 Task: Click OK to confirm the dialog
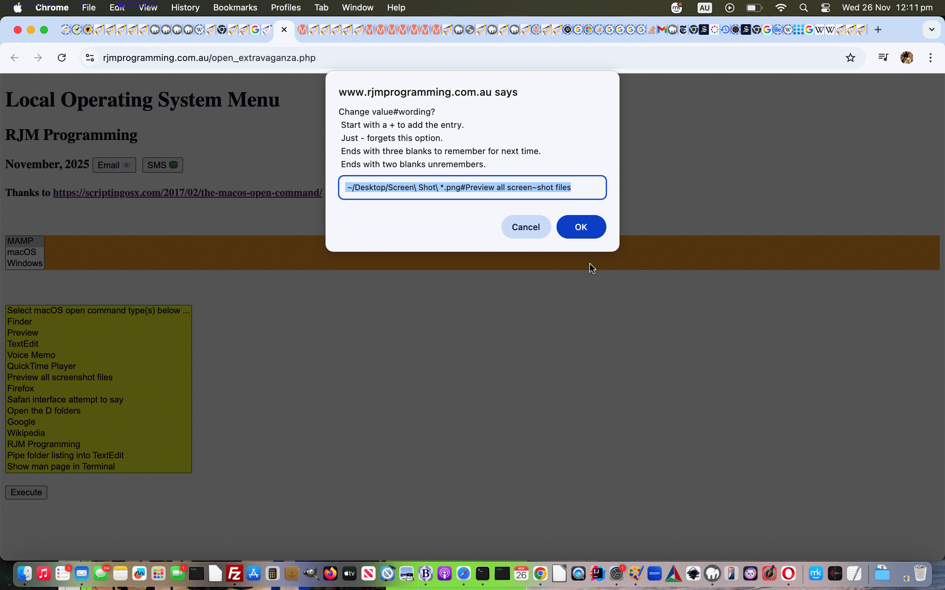pyautogui.click(x=581, y=227)
